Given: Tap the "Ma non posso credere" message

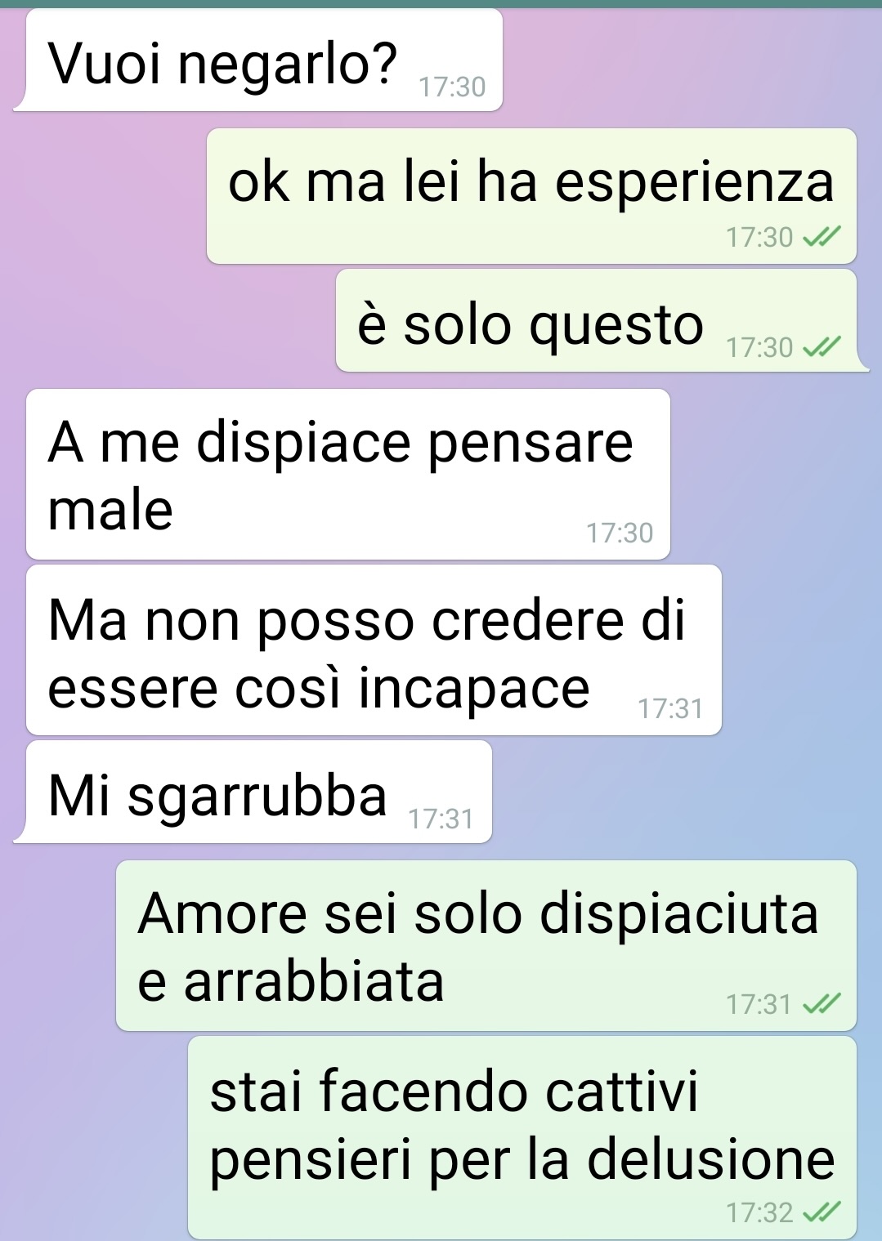Looking at the screenshot, I should (374, 650).
